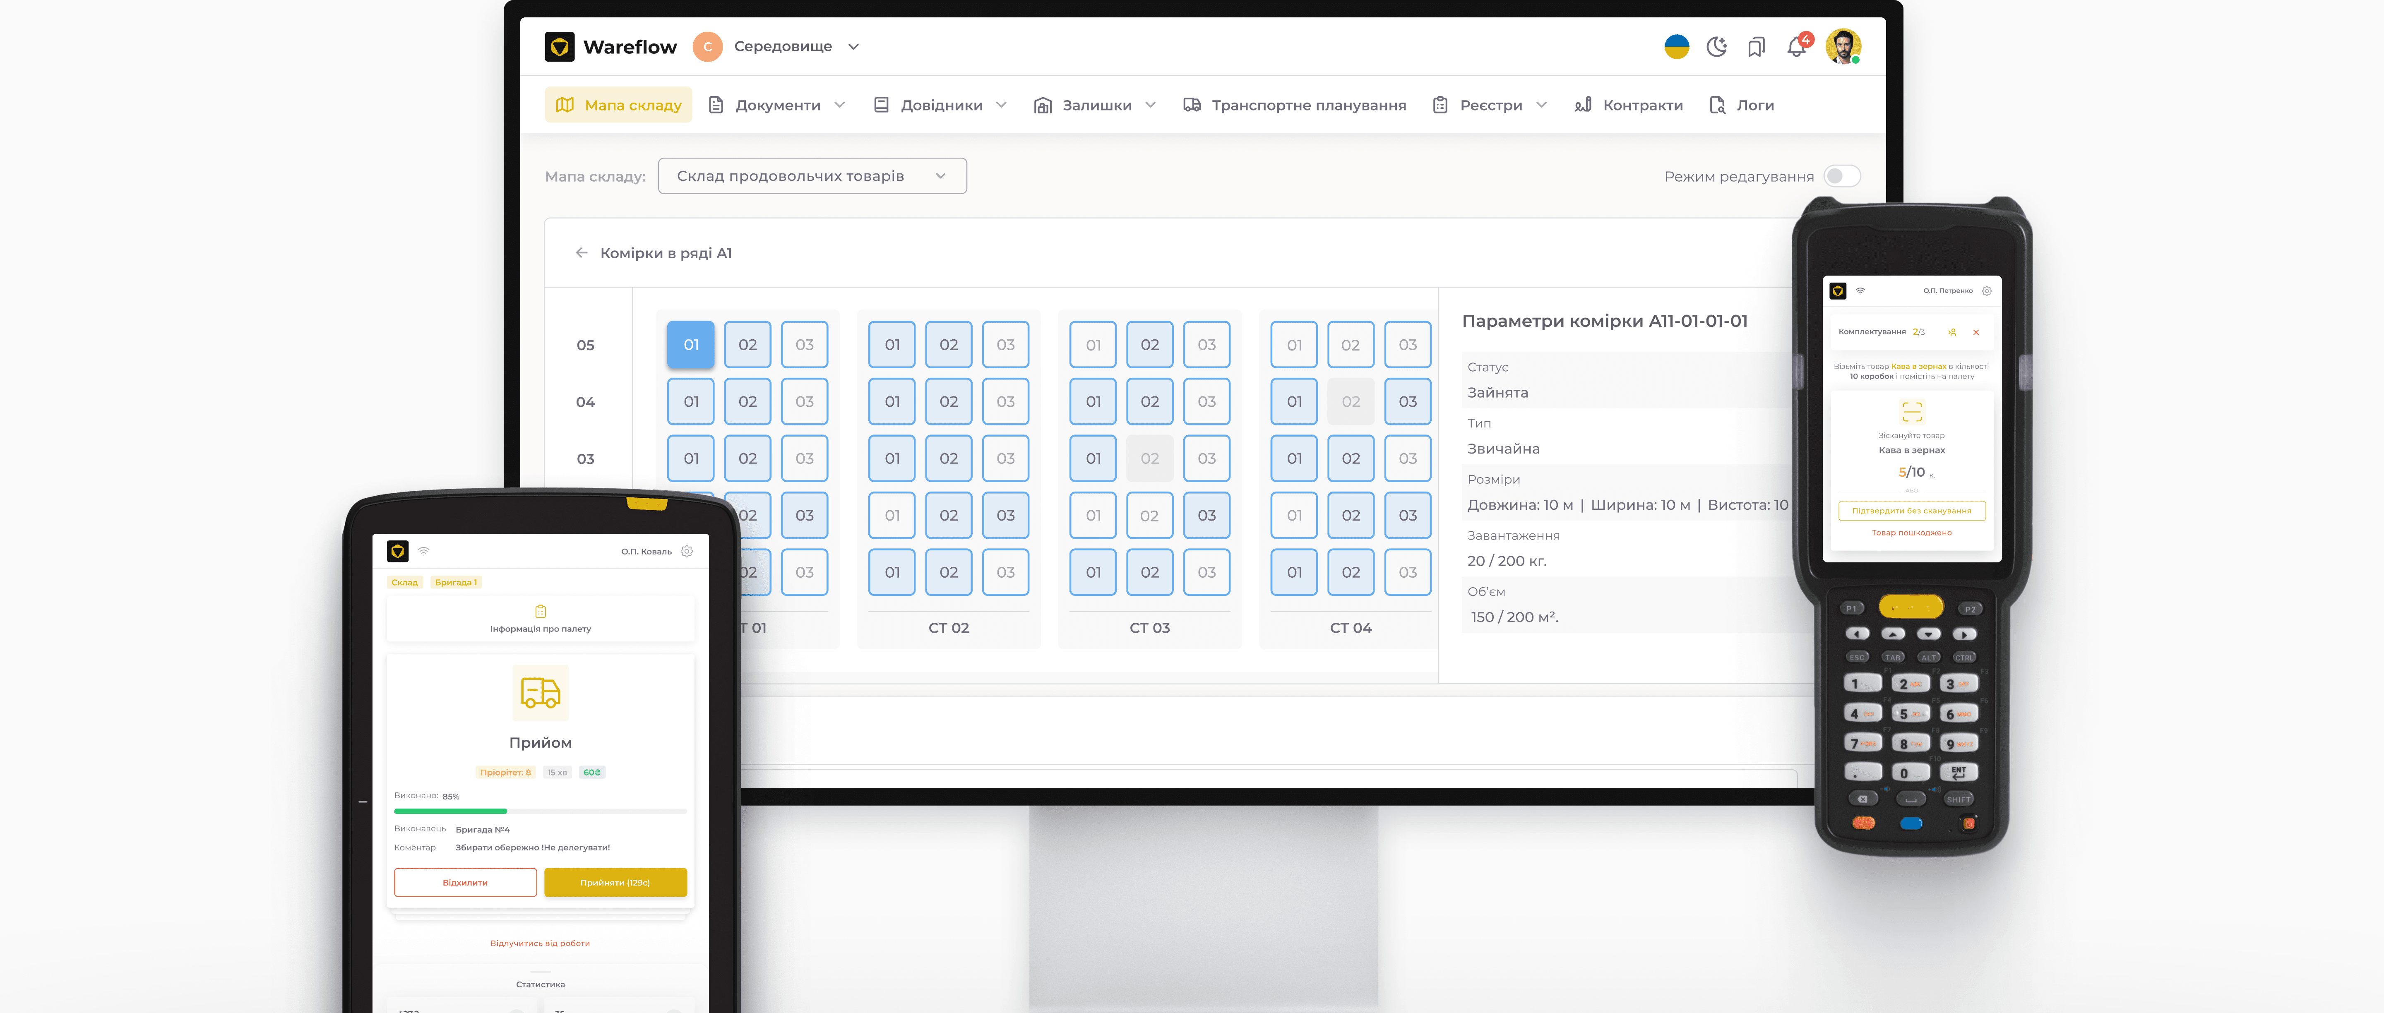Select highlighted cell 01 in row 05
The width and height of the screenshot is (2384, 1013).
point(690,344)
